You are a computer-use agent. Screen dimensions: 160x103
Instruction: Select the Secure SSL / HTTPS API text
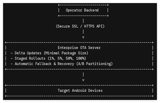pyautogui.click(x=80, y=26)
